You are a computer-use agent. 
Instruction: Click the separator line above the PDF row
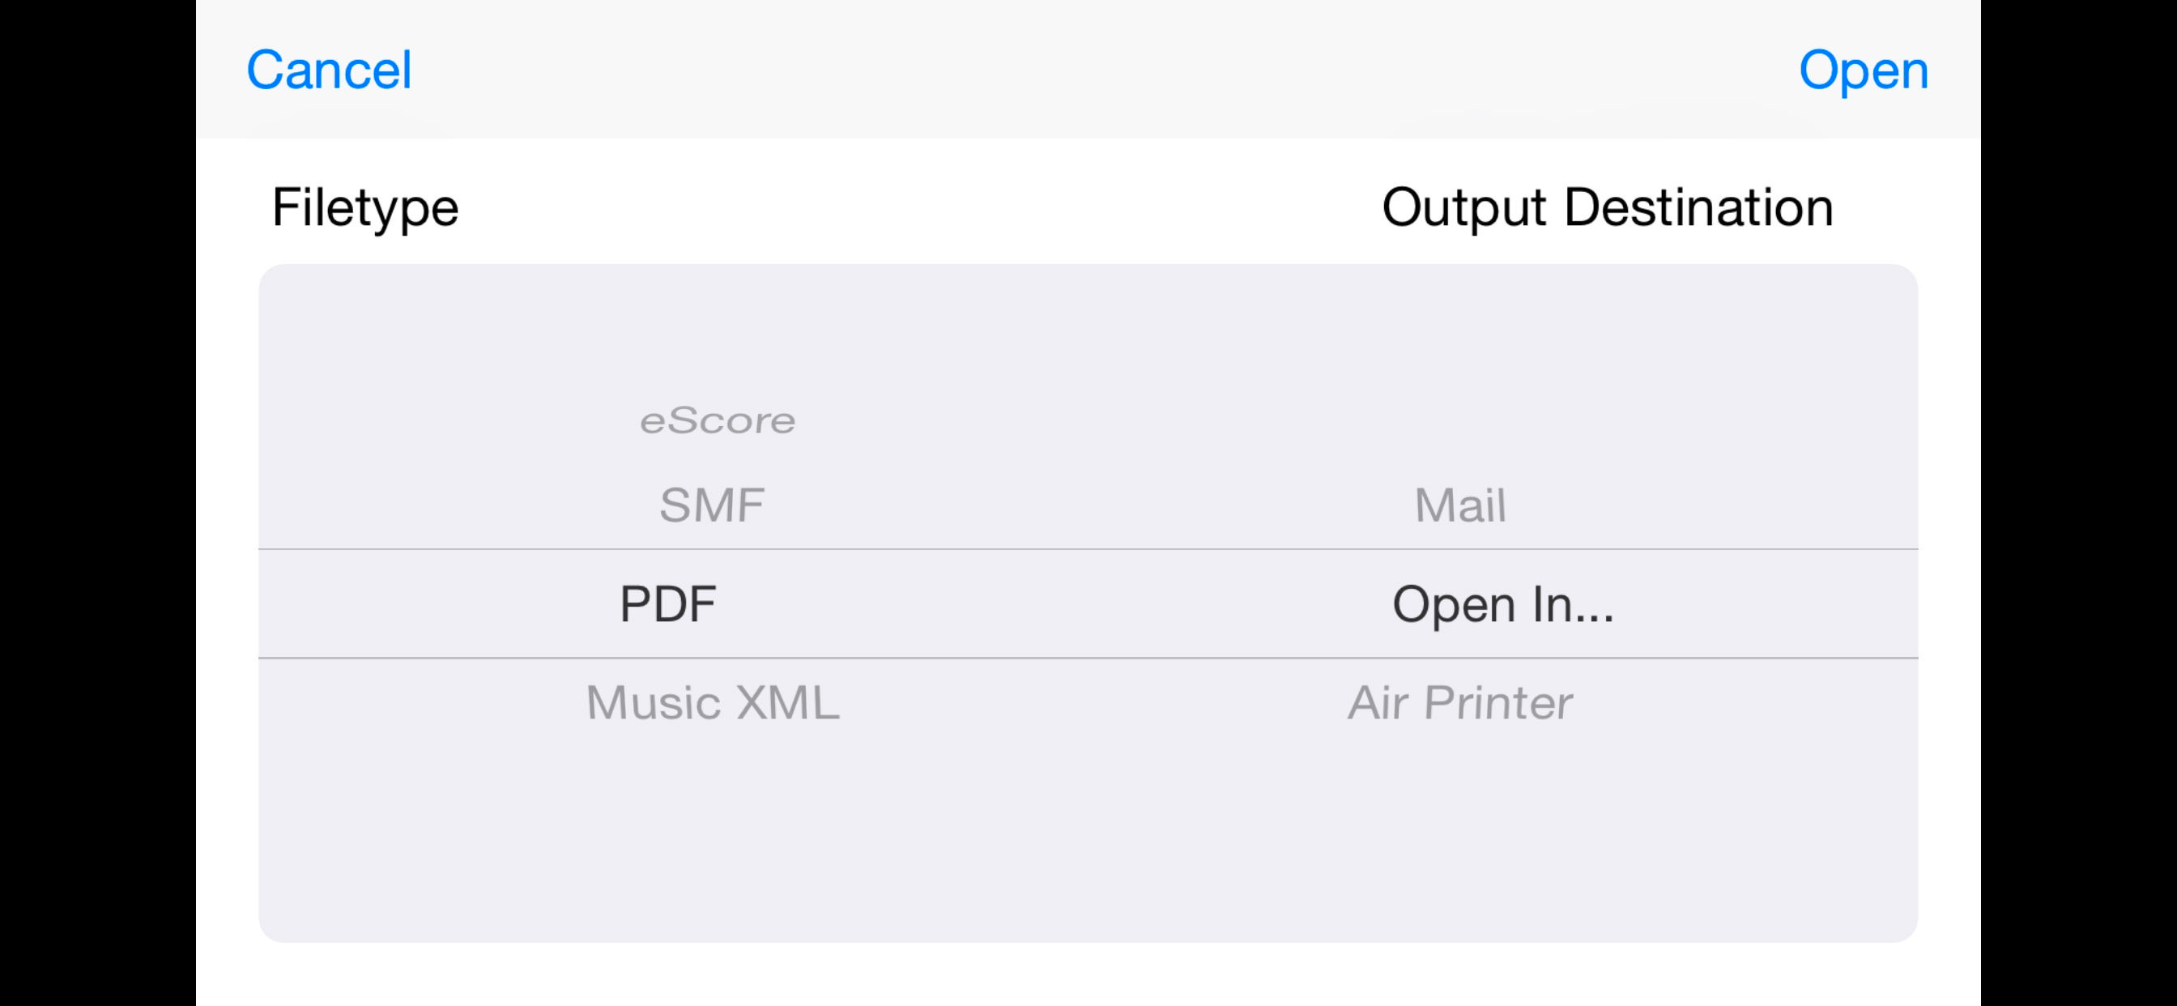point(1088,549)
